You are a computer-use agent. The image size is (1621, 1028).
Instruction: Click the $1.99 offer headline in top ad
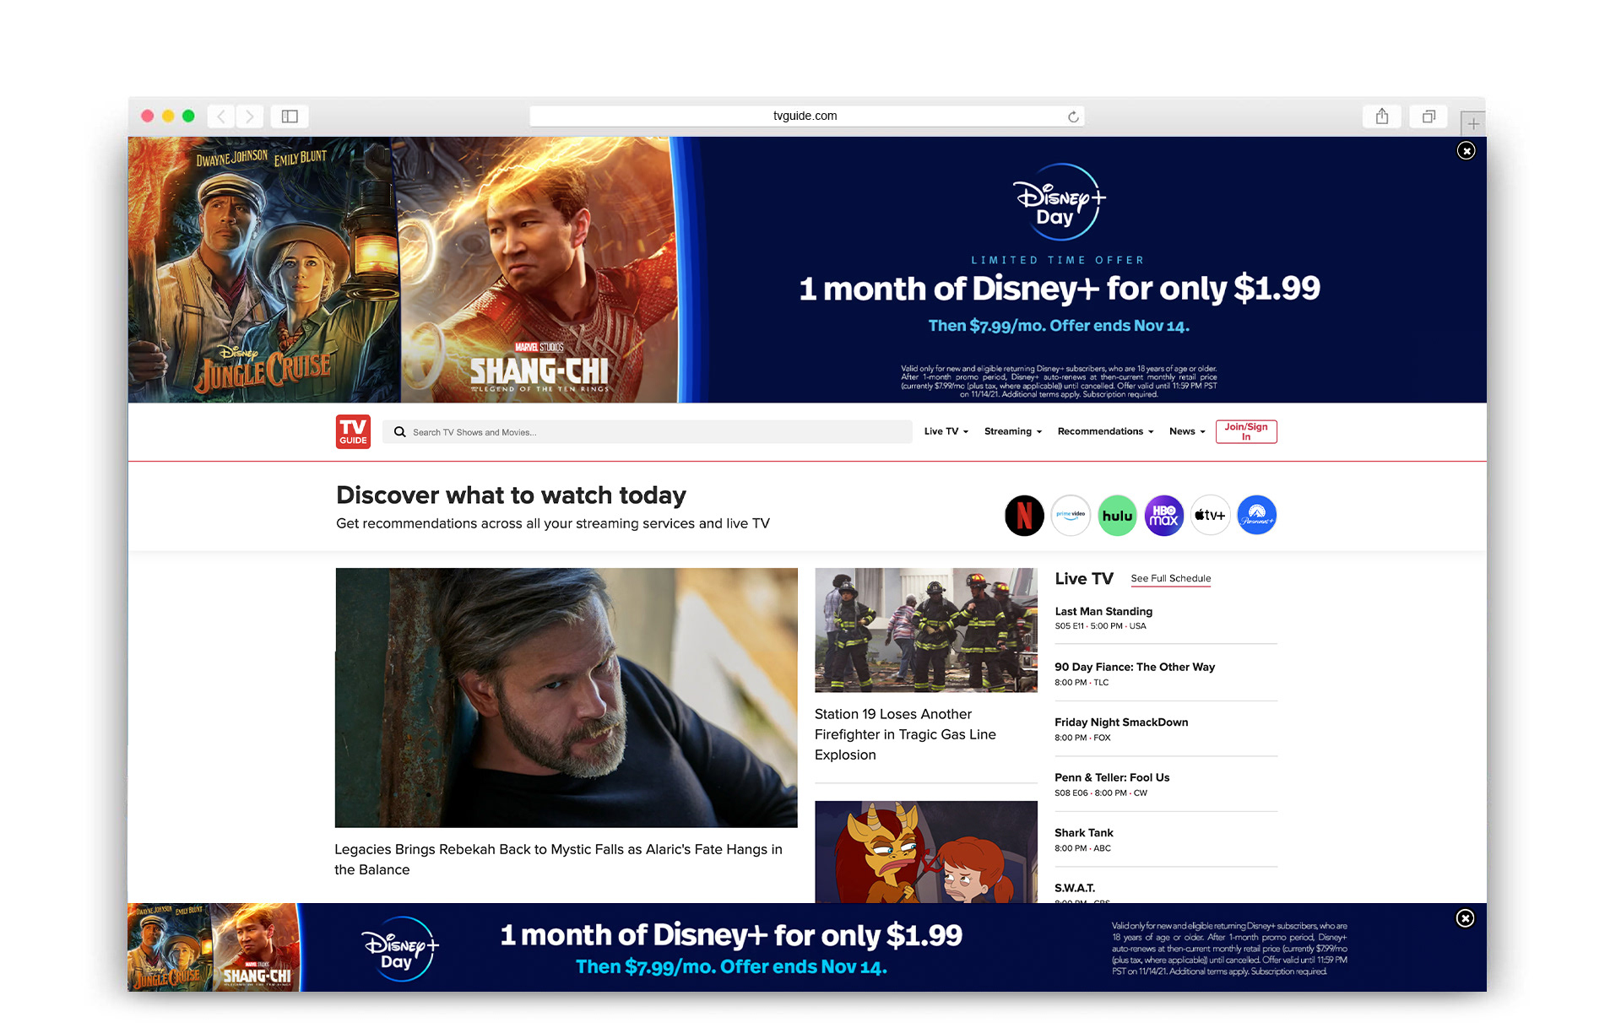pos(1059,289)
